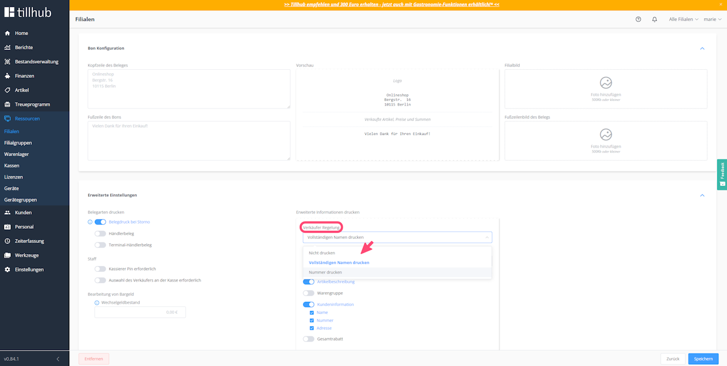Click the Speichern button

pyautogui.click(x=703, y=359)
